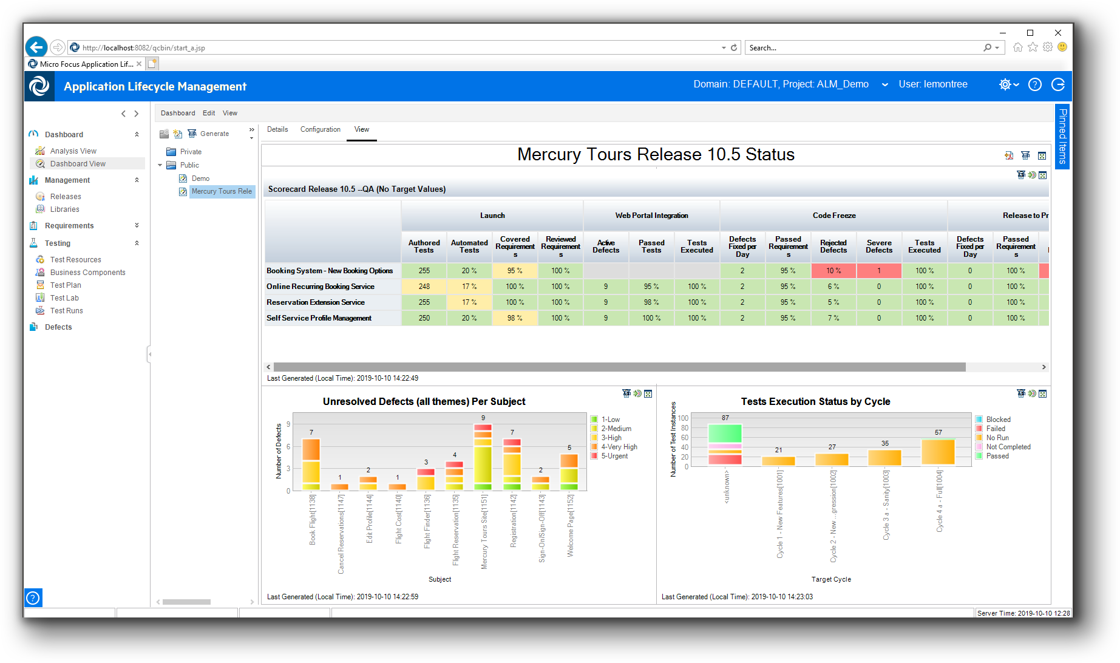Maximize the Tests Execution Status by Cycle panel

(1043, 393)
